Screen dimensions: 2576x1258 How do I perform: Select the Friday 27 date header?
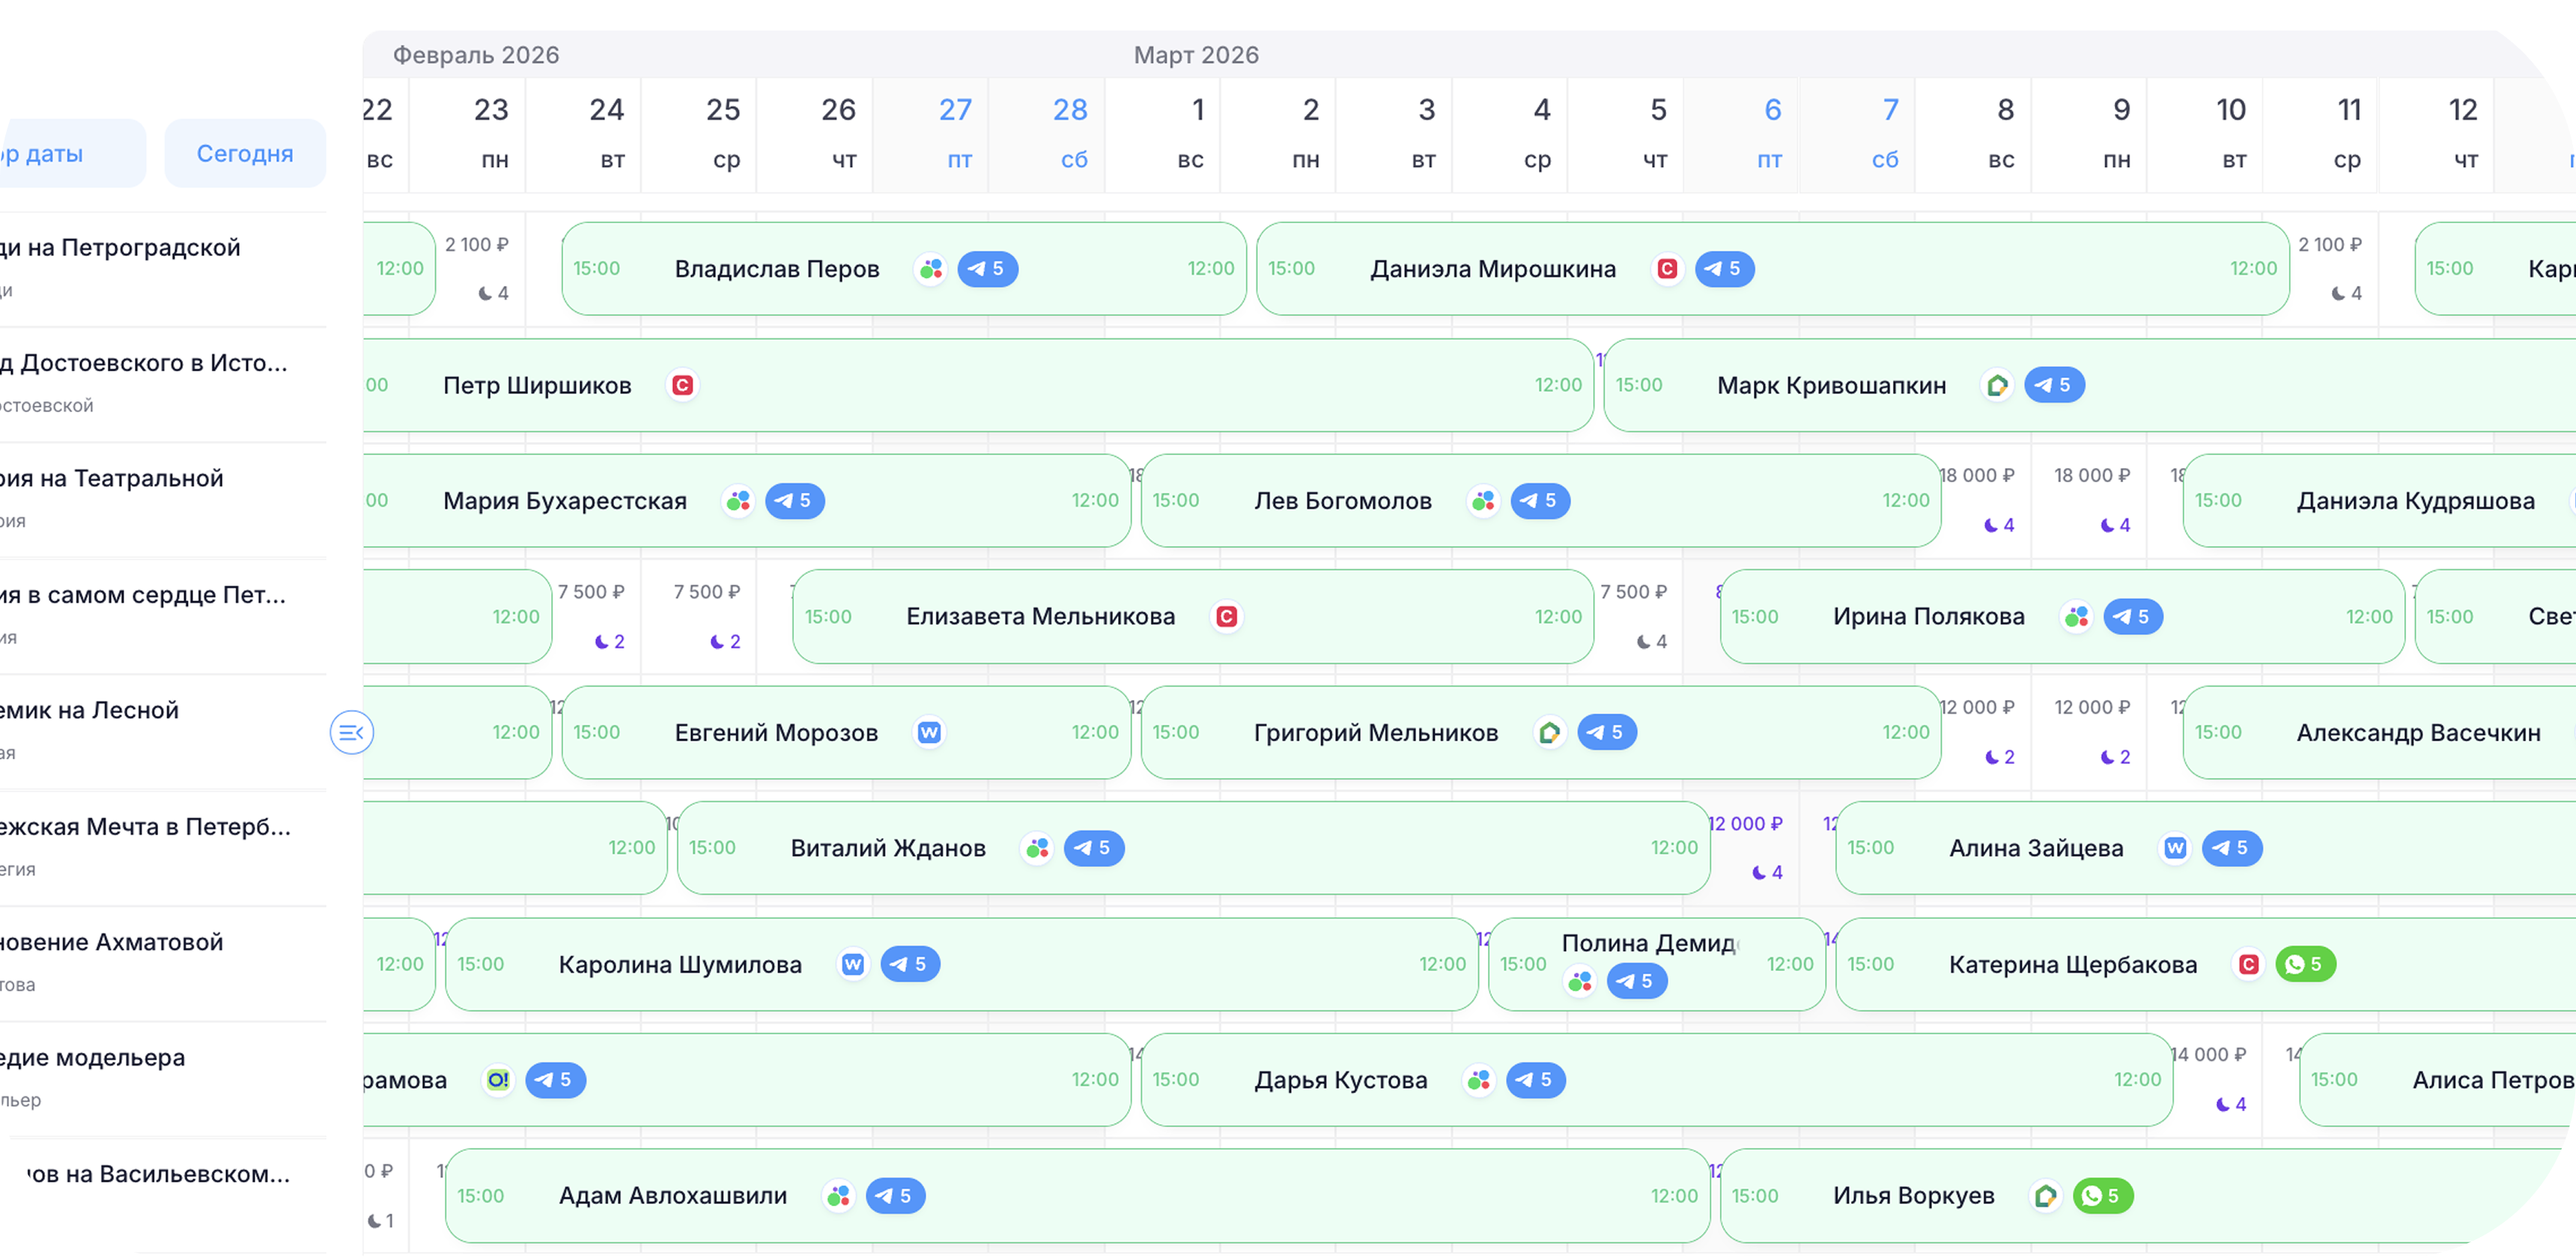click(955, 134)
